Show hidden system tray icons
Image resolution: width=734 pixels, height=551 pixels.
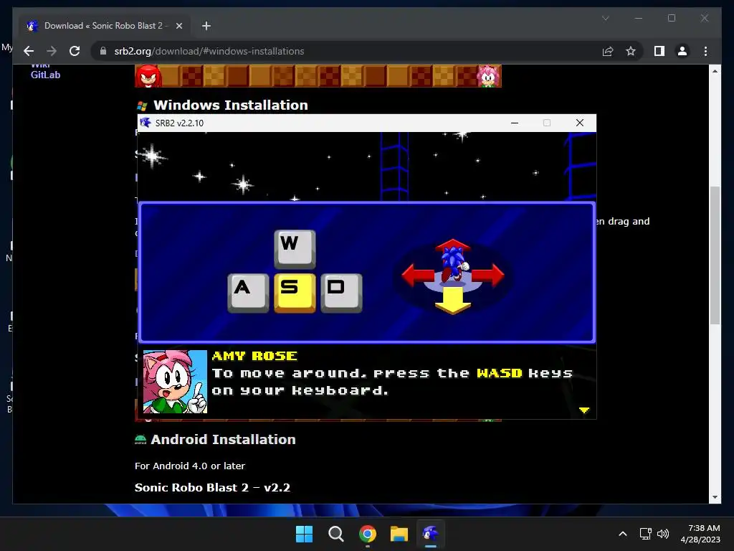[623, 534]
